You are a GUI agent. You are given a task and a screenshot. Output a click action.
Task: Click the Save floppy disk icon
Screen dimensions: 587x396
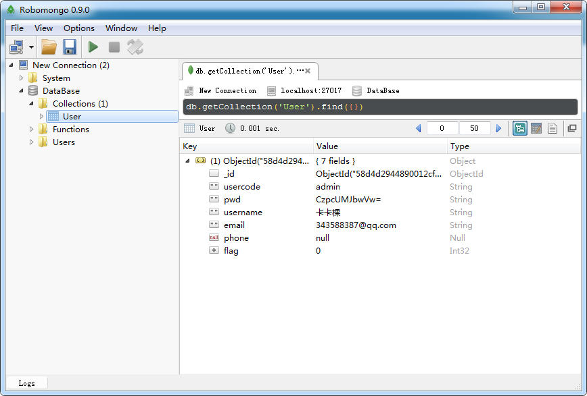70,47
